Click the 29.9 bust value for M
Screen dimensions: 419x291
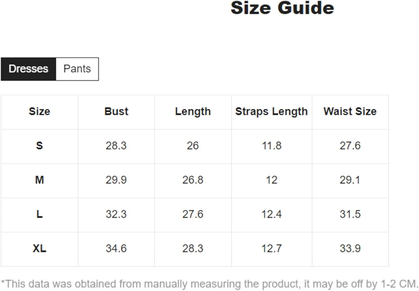116,180
